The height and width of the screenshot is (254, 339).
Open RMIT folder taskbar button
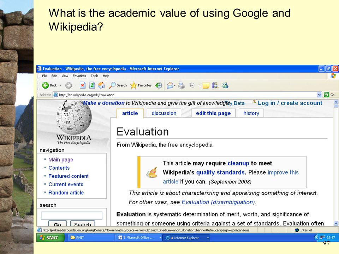point(91,237)
